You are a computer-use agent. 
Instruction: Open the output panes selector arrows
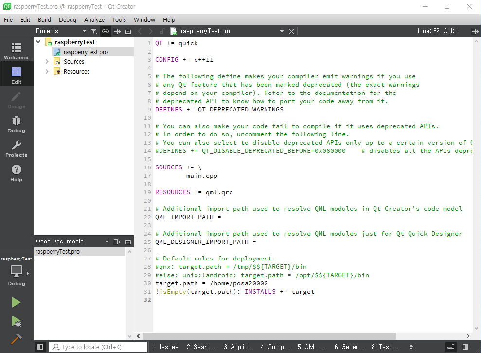pos(411,347)
